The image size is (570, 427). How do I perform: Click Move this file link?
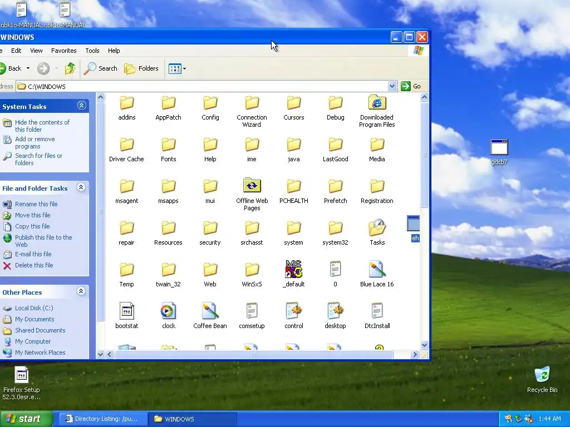click(x=33, y=215)
